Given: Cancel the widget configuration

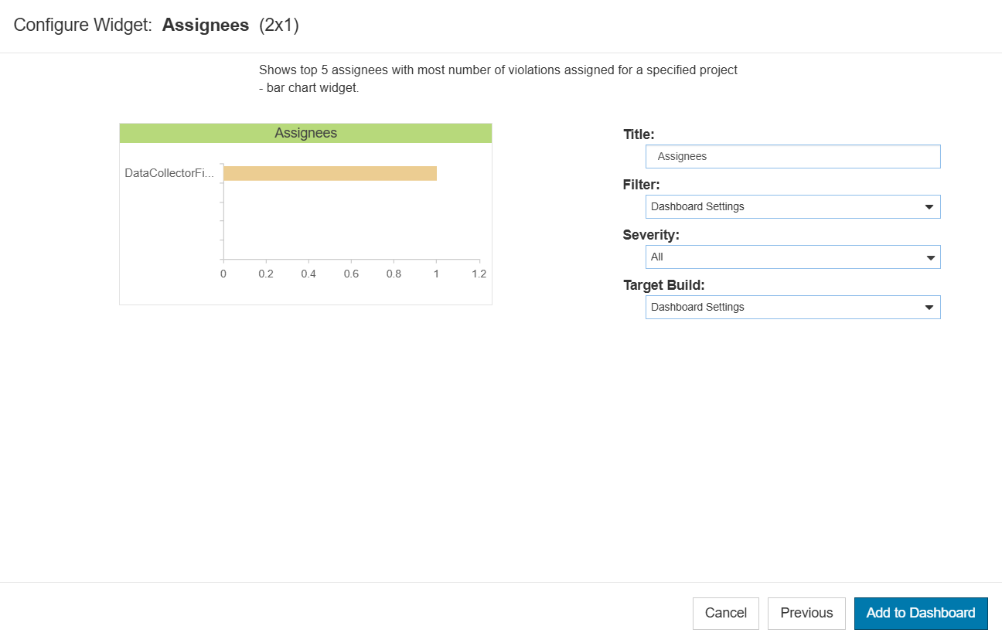Looking at the screenshot, I should click(726, 613).
